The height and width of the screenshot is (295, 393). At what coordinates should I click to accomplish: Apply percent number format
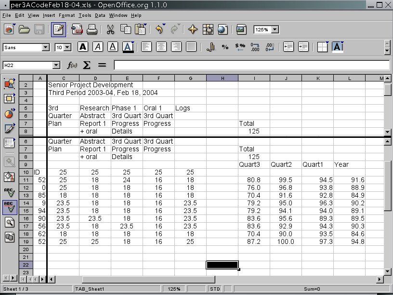pyautogui.click(x=225, y=47)
